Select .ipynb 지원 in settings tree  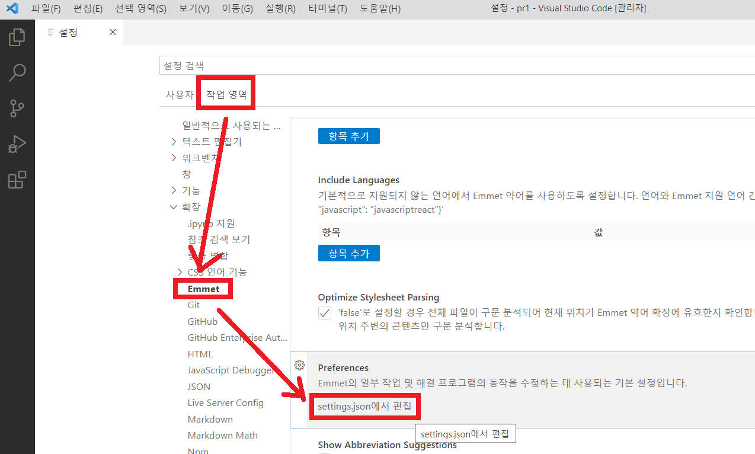tap(212, 223)
